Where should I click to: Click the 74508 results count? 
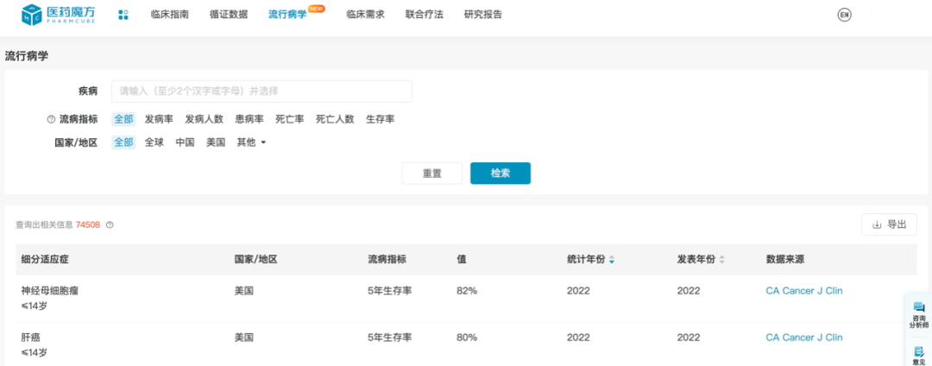click(88, 225)
